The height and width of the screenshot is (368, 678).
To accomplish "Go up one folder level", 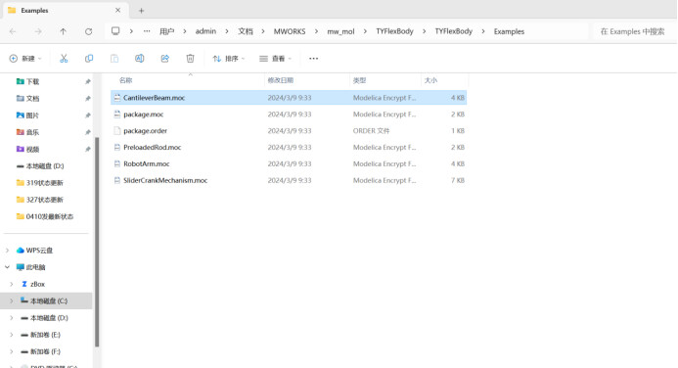I will point(64,31).
